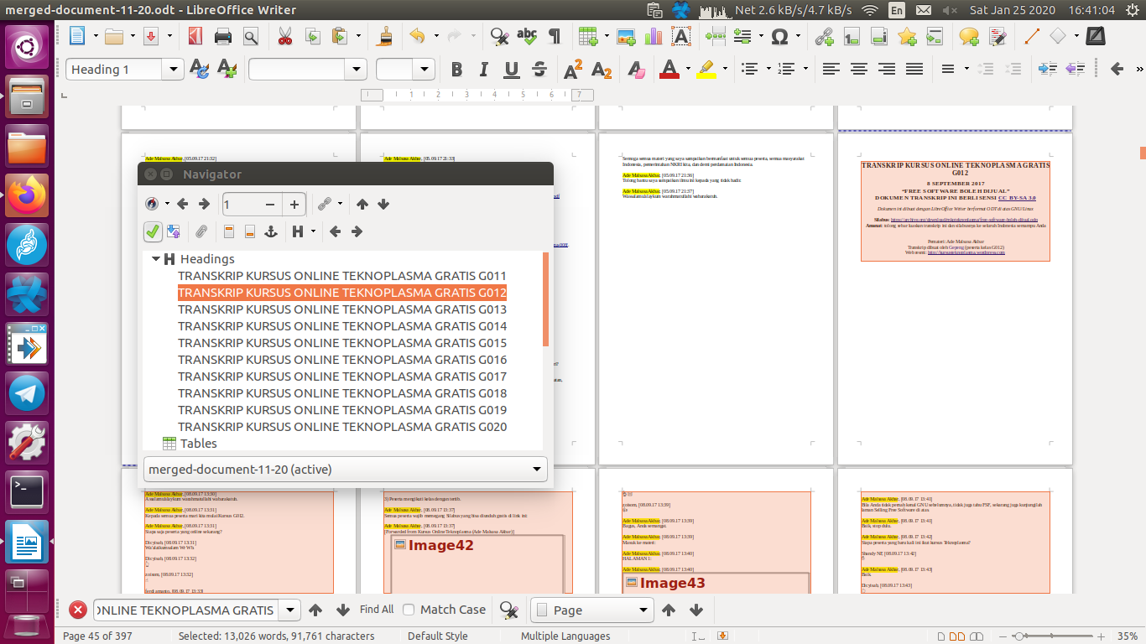Enable the Match Case search option
This screenshot has height=644, width=1146.
click(409, 610)
